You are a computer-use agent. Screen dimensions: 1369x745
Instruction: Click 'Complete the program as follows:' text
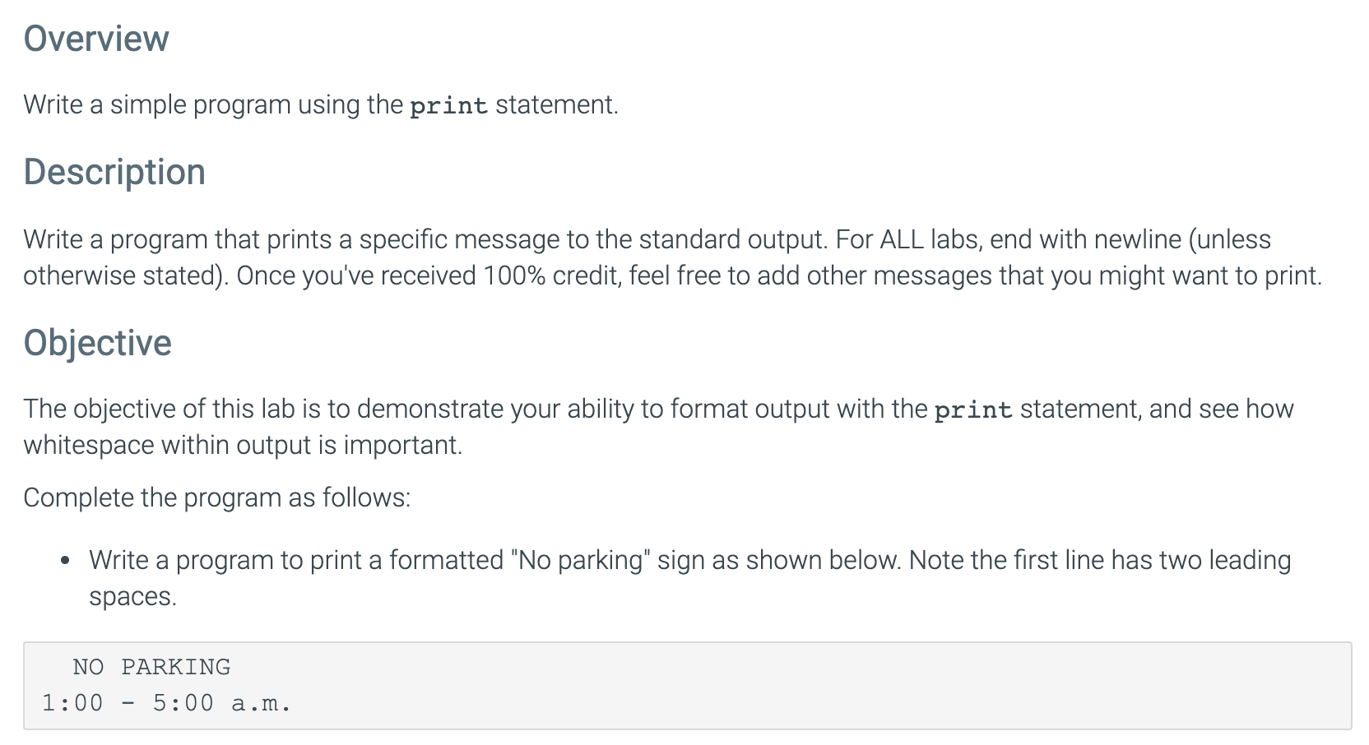pos(216,497)
